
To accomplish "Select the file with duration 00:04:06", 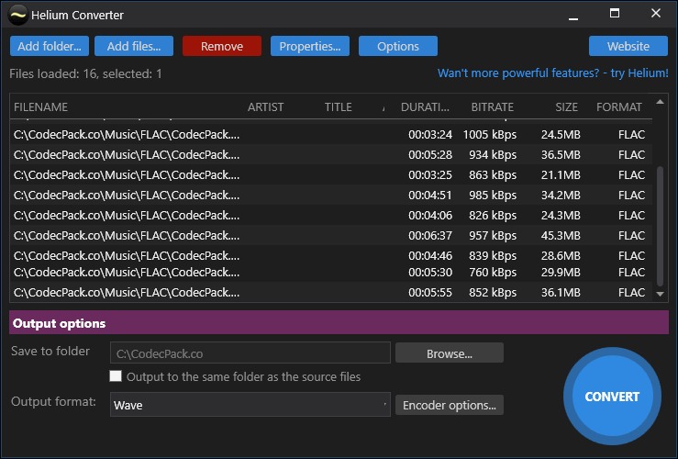I will [331, 215].
